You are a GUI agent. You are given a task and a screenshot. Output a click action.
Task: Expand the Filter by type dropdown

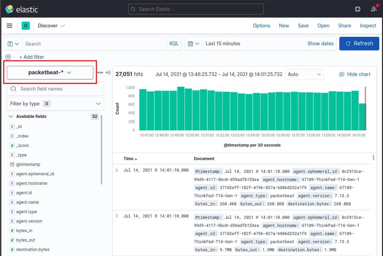point(55,104)
